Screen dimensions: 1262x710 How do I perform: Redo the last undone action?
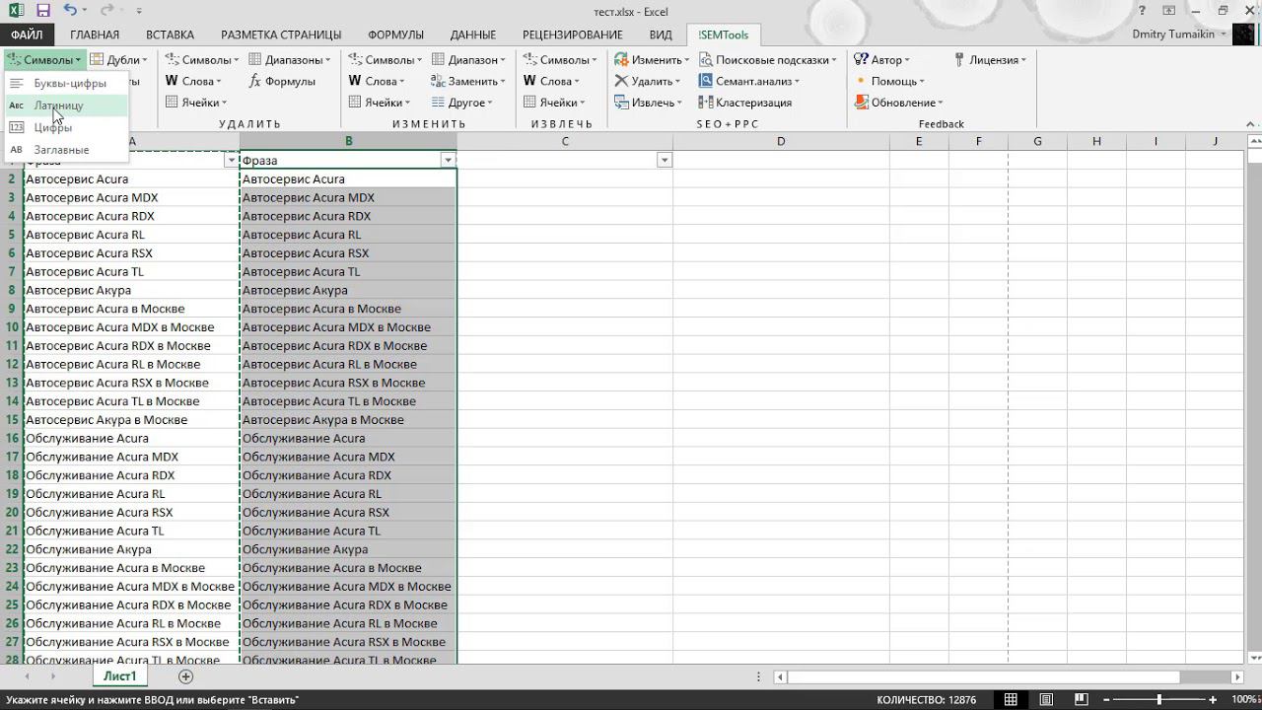[x=106, y=11]
